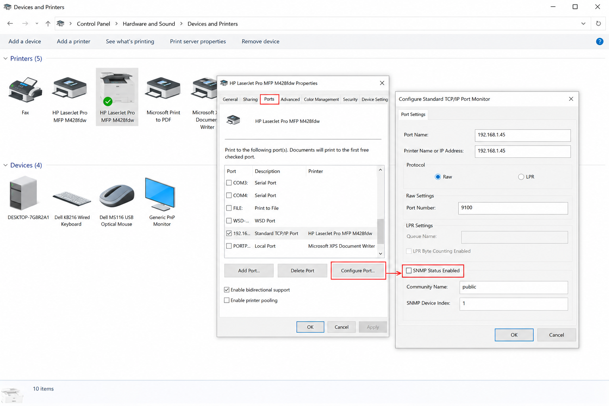Check the COM4 serial port checkbox
The width and height of the screenshot is (609, 406).
(x=229, y=195)
